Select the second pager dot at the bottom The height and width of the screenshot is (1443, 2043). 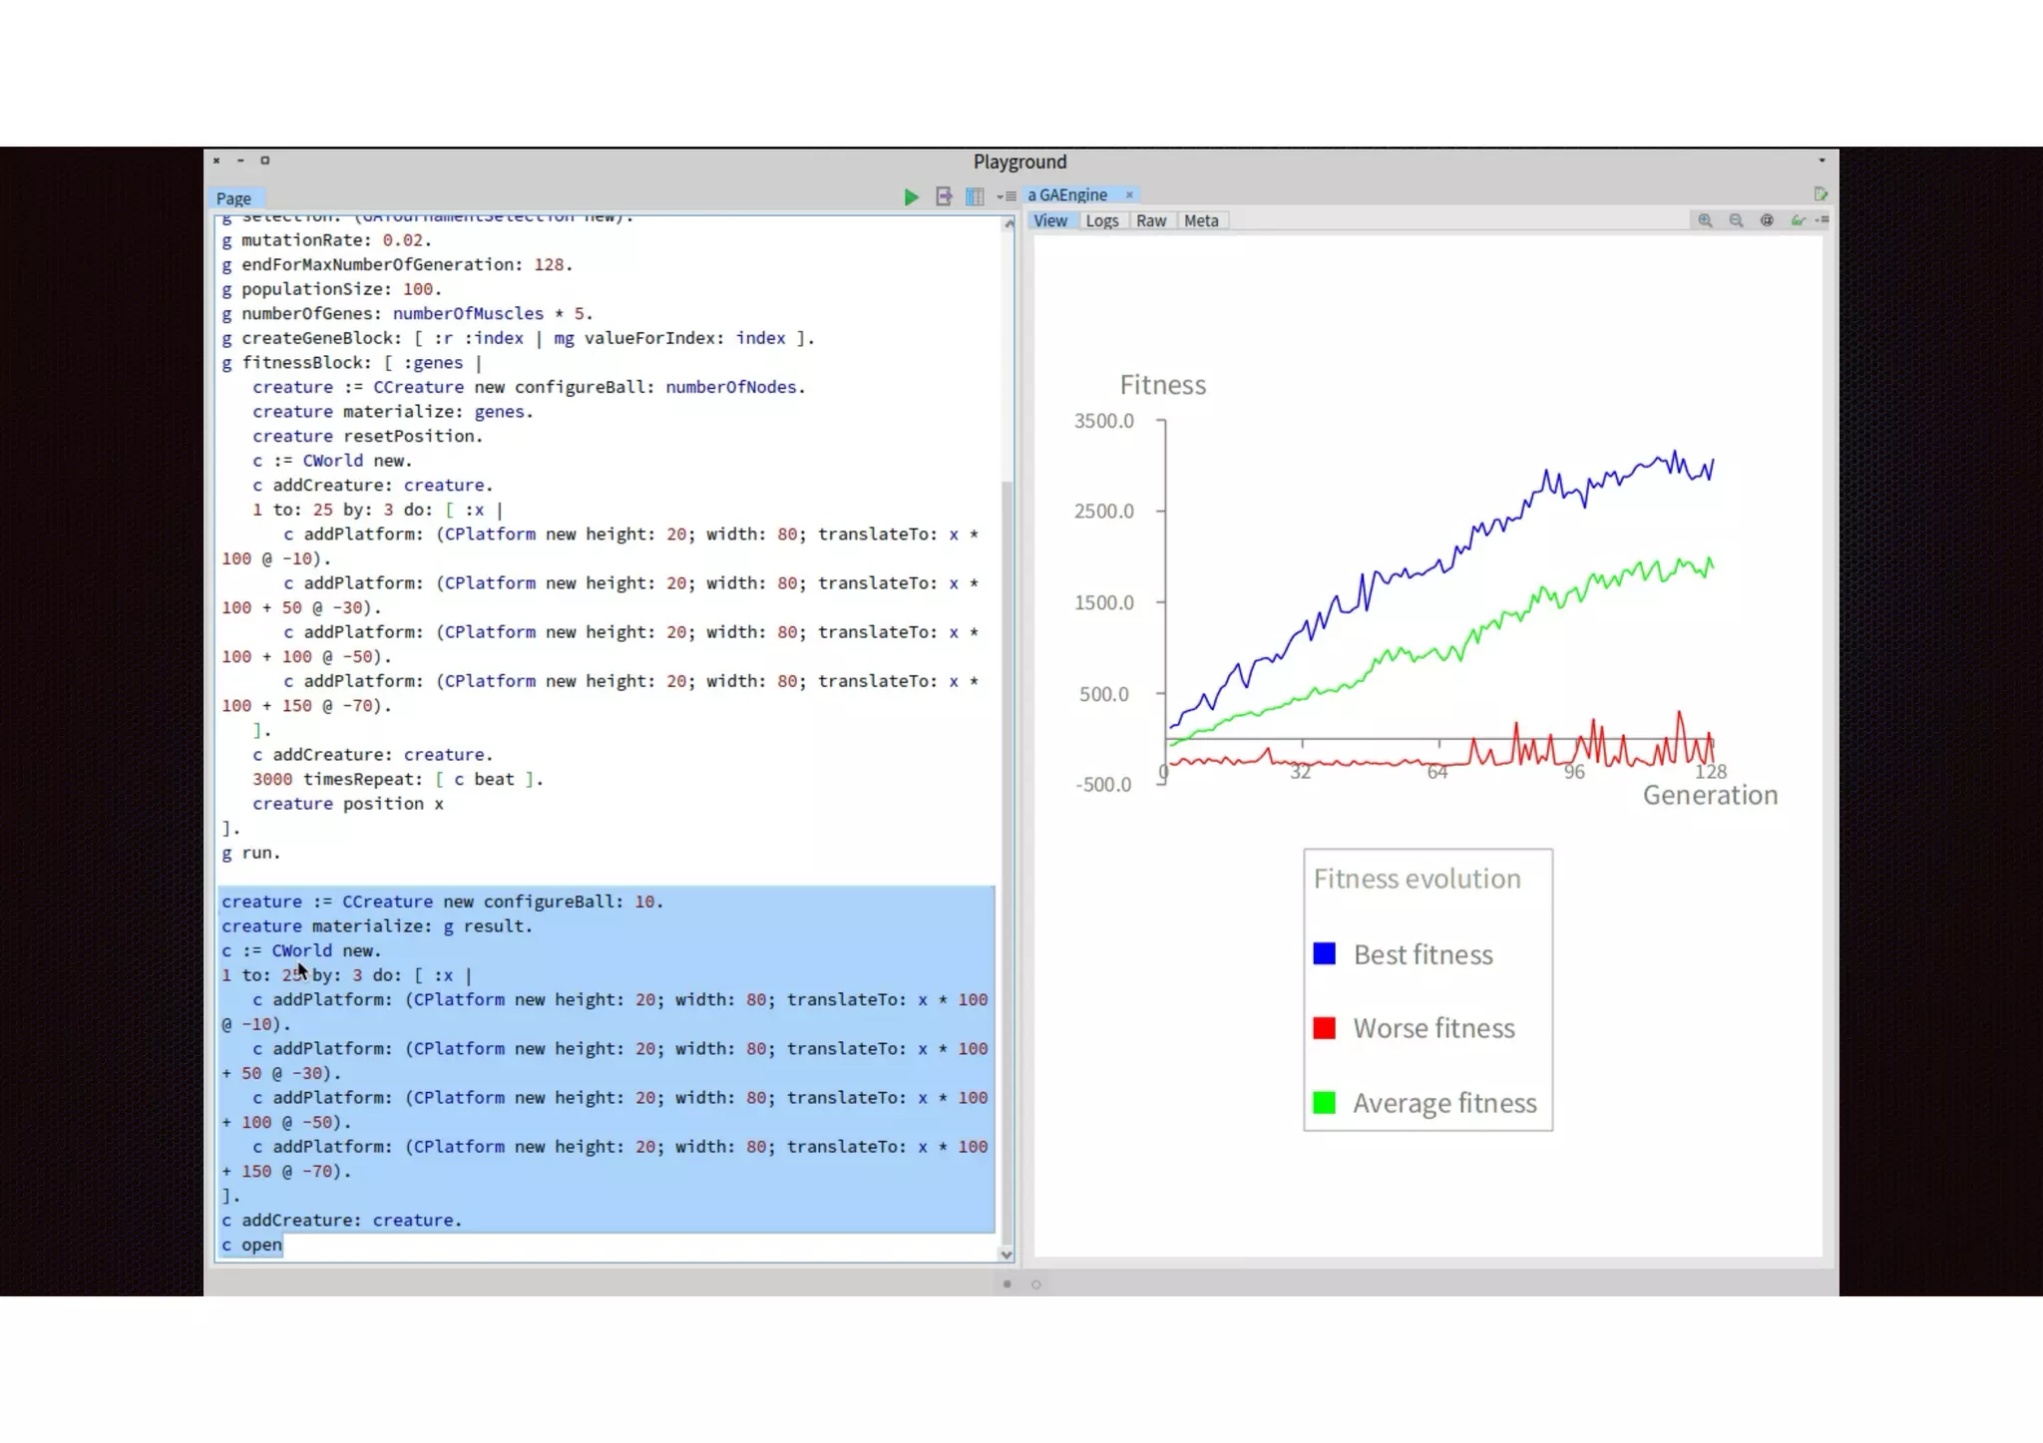[1035, 1284]
